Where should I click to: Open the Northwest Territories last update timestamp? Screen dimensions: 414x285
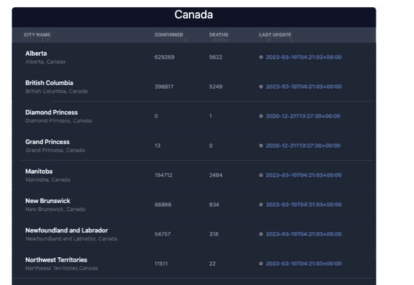[x=304, y=264]
